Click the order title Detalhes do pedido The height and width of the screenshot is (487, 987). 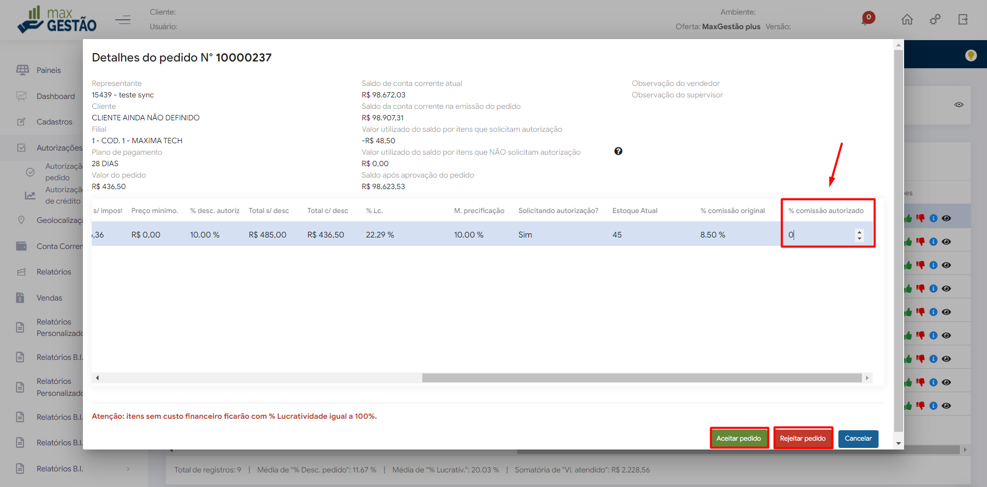[x=181, y=57]
